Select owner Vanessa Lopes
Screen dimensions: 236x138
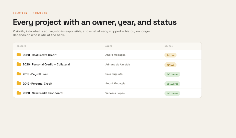115,93
